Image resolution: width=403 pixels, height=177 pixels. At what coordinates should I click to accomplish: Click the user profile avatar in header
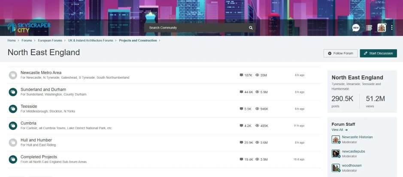click(381, 28)
